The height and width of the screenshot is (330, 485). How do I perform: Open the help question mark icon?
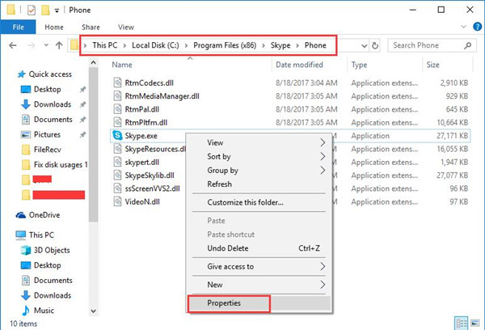tap(477, 27)
